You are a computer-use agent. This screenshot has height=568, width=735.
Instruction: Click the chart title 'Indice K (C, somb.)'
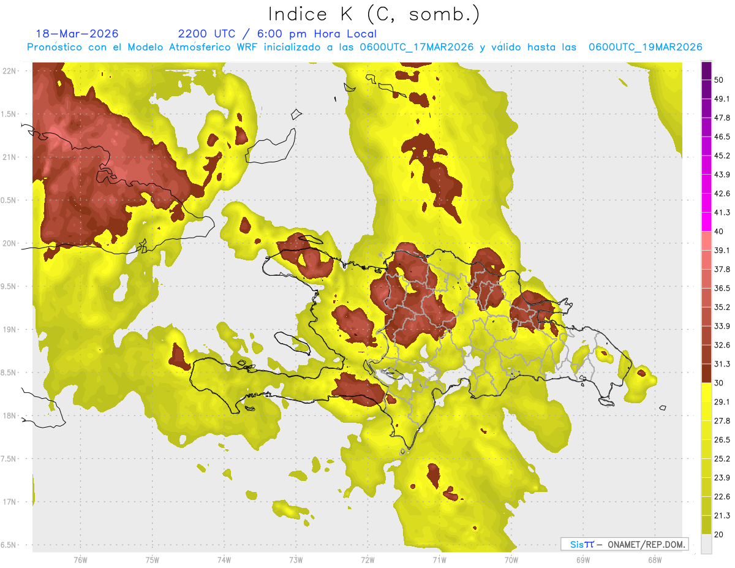374,14
